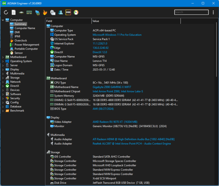Expand the Server tree node
The height and width of the screenshot is (186, 219).
(x=3, y=65)
